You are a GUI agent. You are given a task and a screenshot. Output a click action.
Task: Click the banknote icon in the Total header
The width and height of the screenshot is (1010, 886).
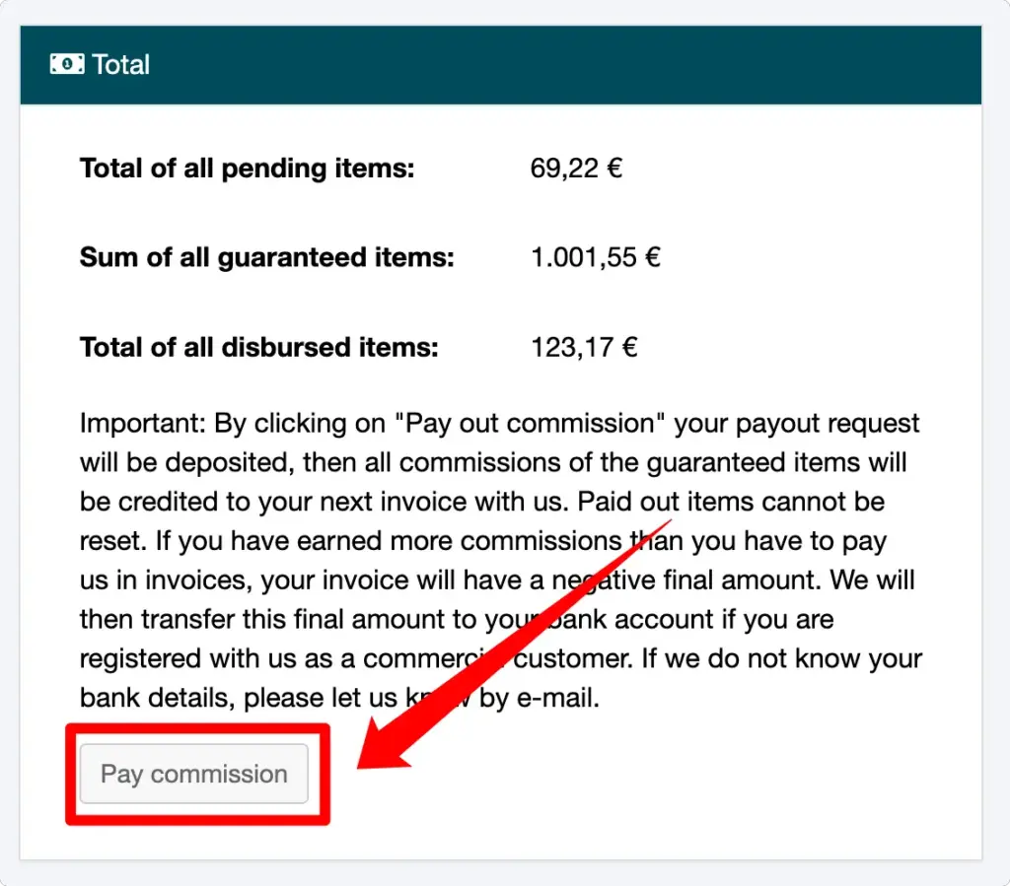pos(67,64)
